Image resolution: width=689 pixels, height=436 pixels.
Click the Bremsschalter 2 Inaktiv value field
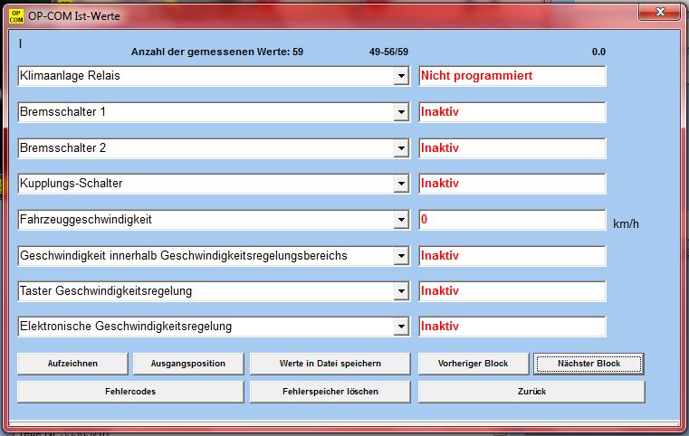512,148
